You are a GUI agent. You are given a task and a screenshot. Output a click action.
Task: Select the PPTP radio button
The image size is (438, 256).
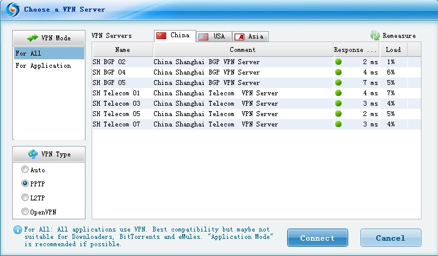click(x=25, y=183)
